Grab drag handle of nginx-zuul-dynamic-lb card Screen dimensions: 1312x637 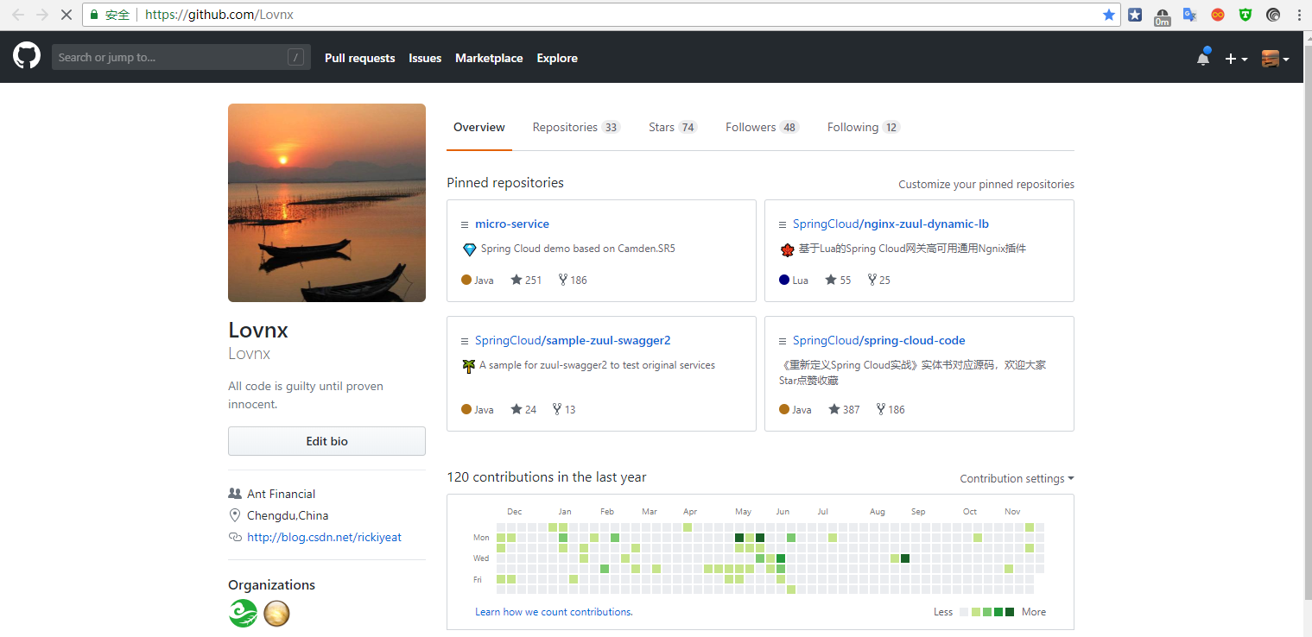coord(783,224)
